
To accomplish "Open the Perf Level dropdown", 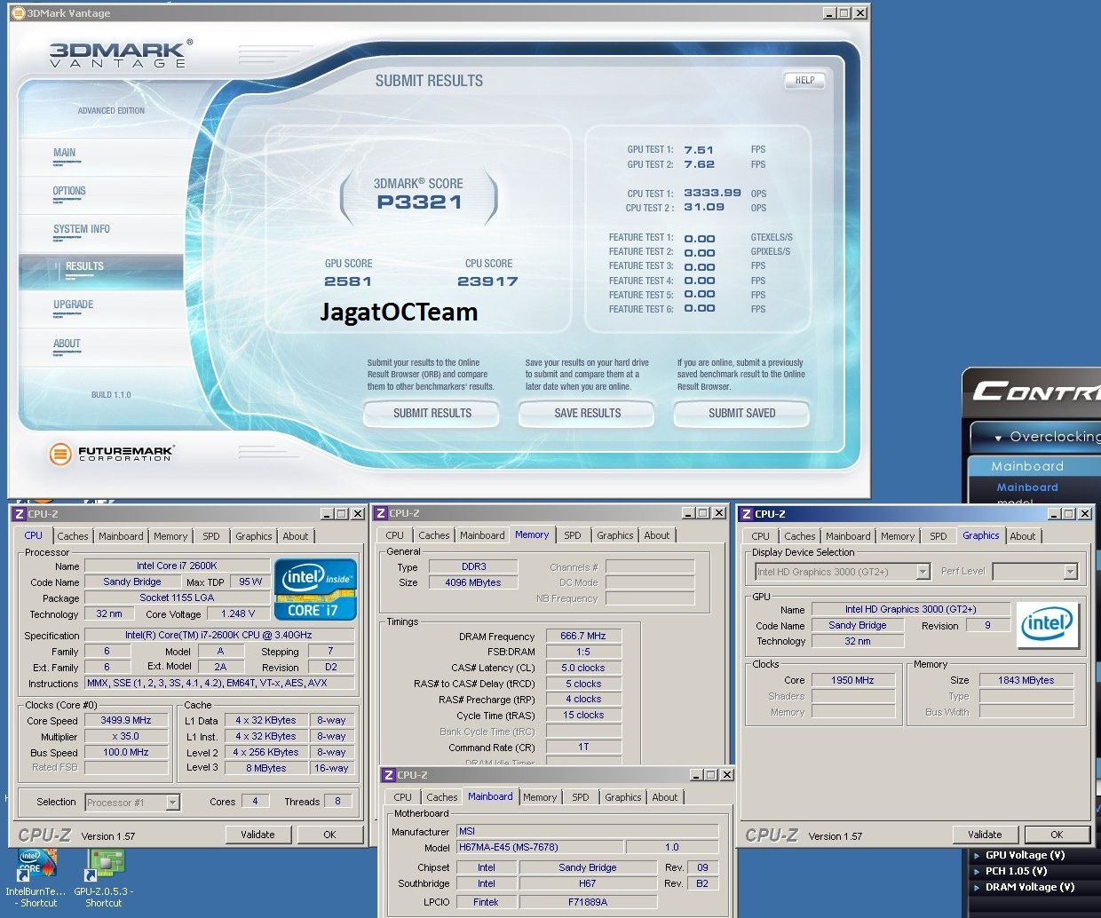I will (x=1070, y=572).
